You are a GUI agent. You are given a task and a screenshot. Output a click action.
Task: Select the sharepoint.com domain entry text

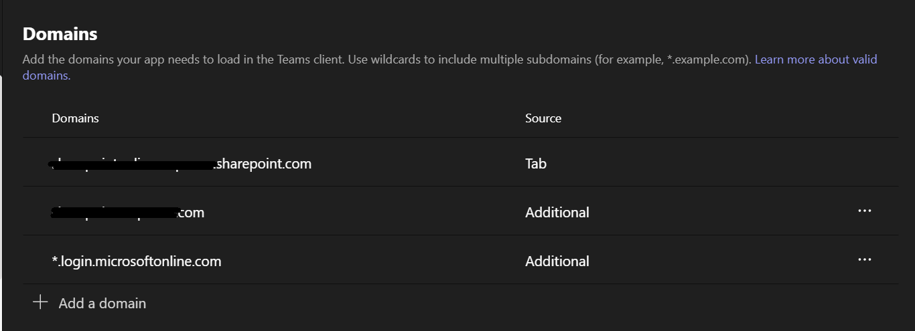263,164
